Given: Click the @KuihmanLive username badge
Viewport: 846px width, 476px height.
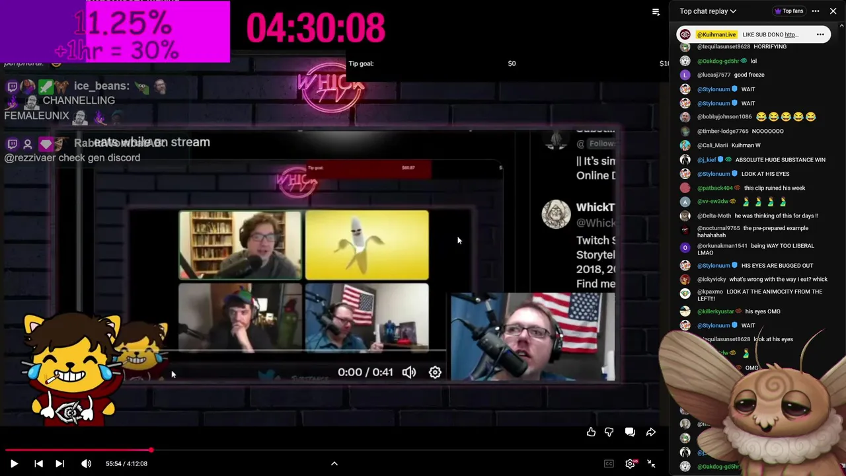Looking at the screenshot, I should coord(716,34).
